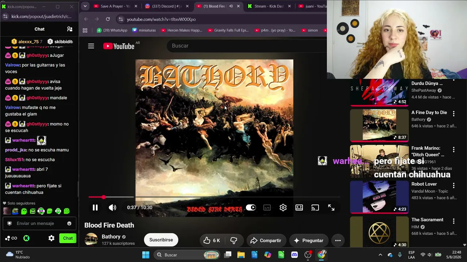Go back in Chrome
This screenshot has height=262, width=467.
pos(86,19)
